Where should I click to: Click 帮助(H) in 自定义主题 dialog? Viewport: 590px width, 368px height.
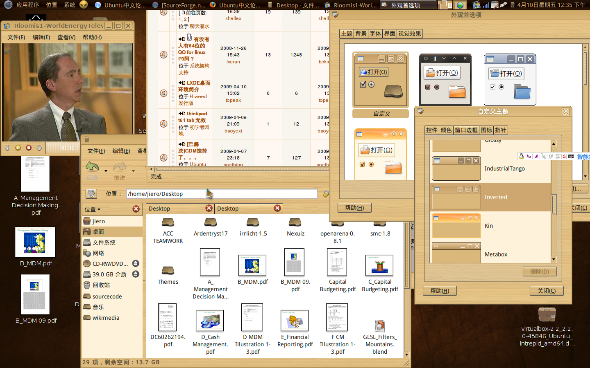(x=440, y=291)
